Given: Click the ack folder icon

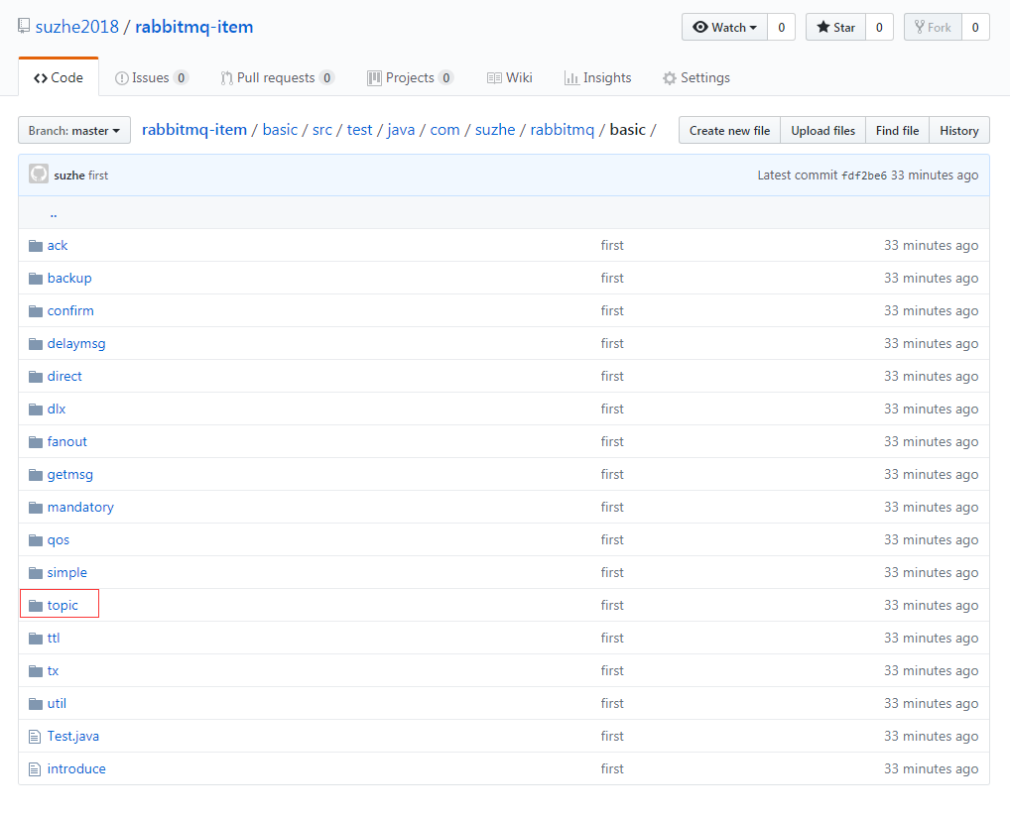Looking at the screenshot, I should click(x=36, y=246).
